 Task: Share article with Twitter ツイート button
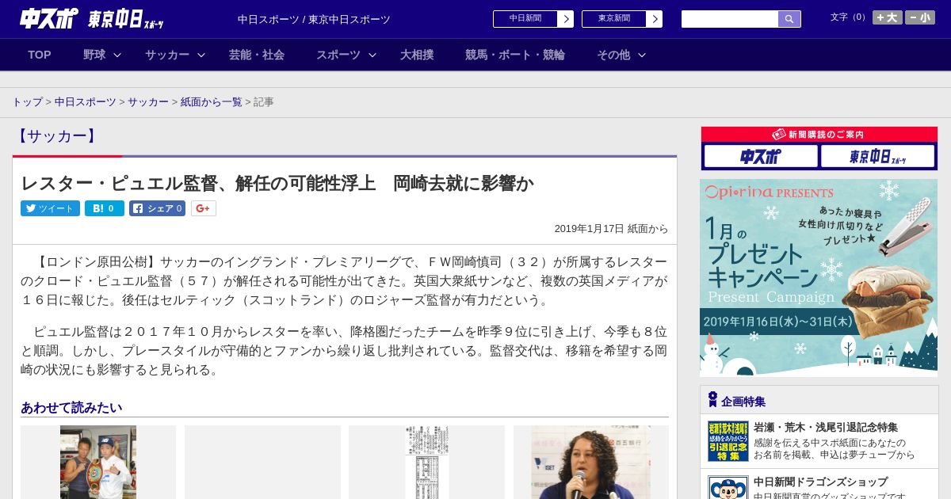[50, 208]
